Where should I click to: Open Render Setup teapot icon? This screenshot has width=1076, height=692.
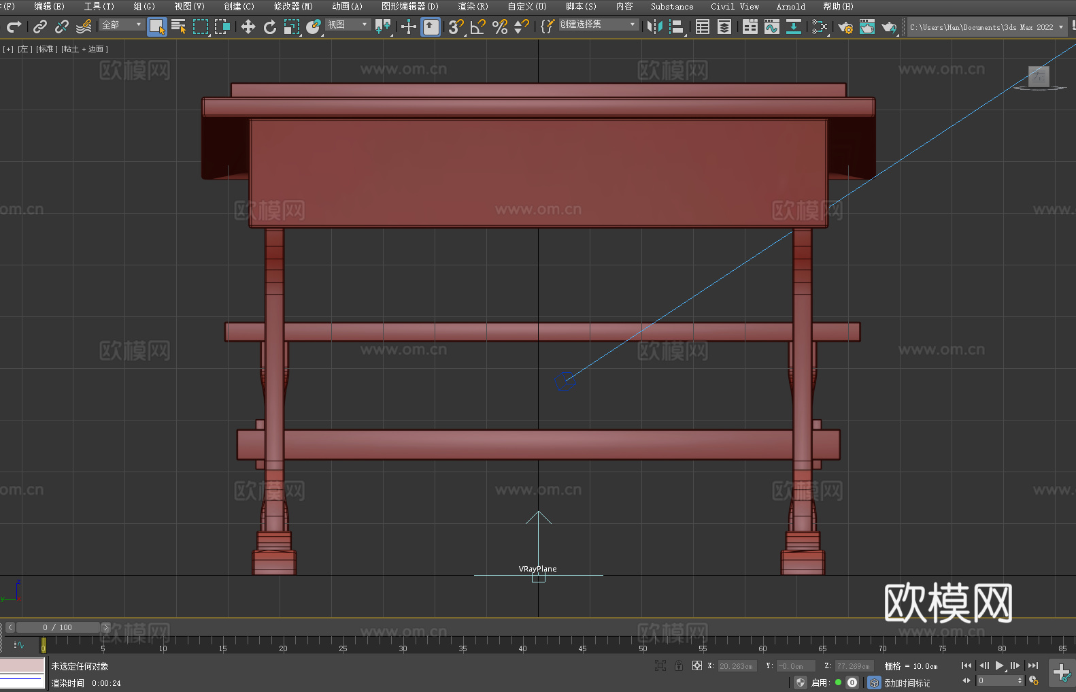click(x=845, y=27)
